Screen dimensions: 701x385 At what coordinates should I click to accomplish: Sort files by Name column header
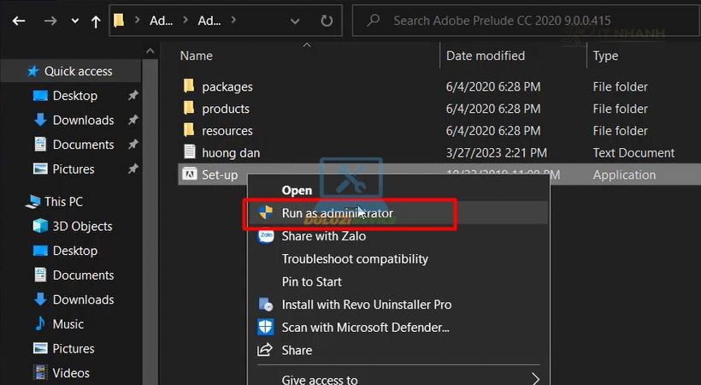pos(197,56)
